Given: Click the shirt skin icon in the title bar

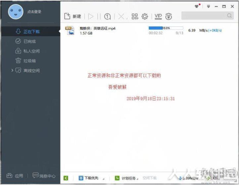Looking at the screenshot, I should (197, 6).
